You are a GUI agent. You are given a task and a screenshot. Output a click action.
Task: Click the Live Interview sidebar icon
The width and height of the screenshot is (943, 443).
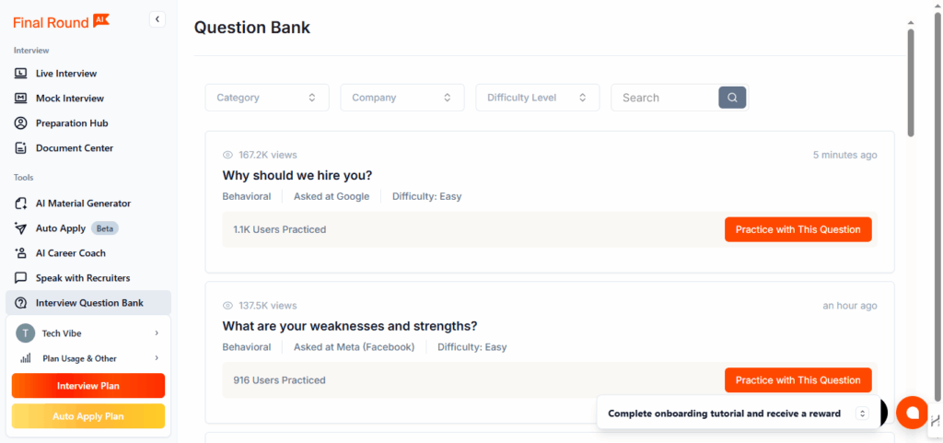click(20, 74)
